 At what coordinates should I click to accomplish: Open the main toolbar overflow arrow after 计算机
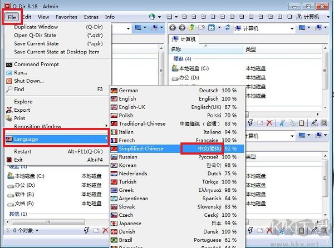[x=328, y=17]
